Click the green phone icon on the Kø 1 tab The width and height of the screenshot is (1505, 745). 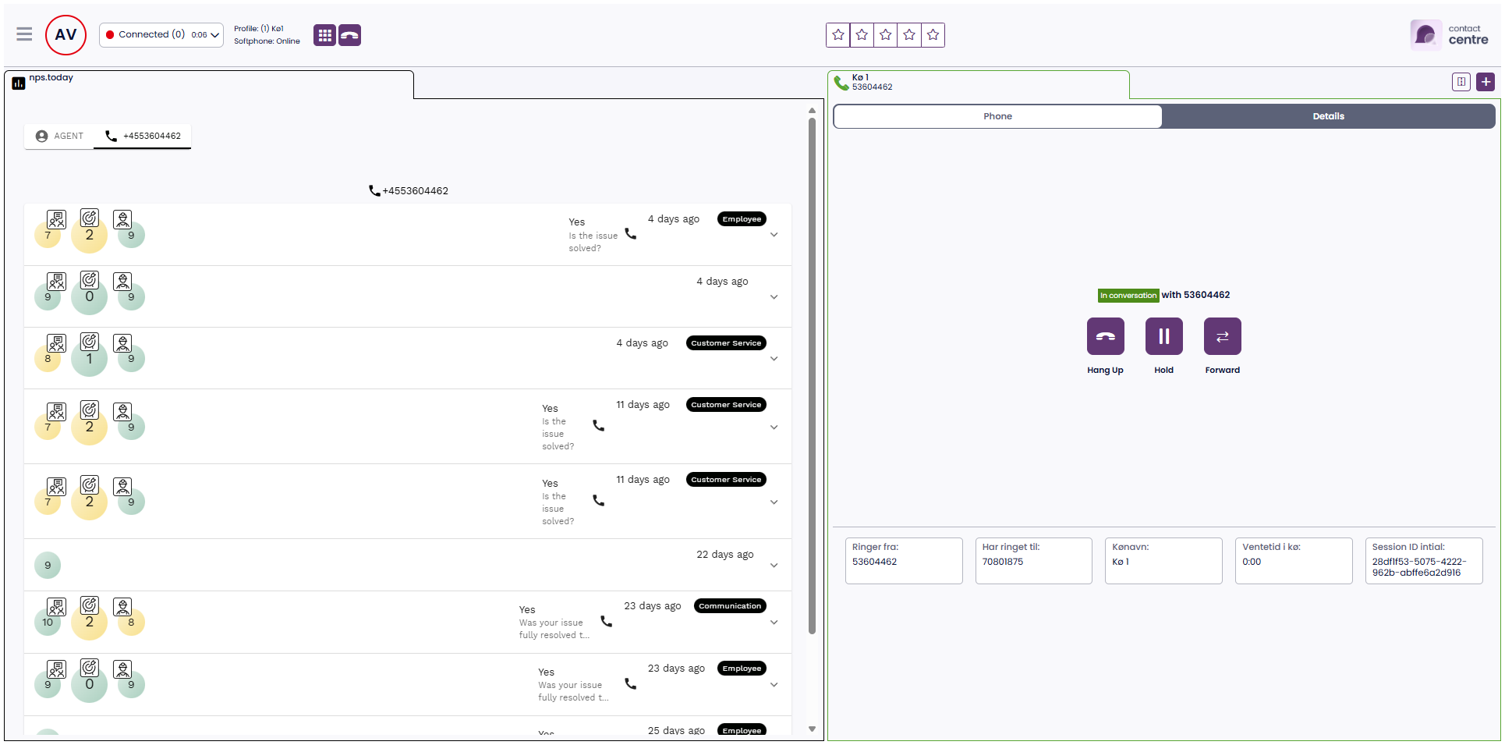[841, 82]
